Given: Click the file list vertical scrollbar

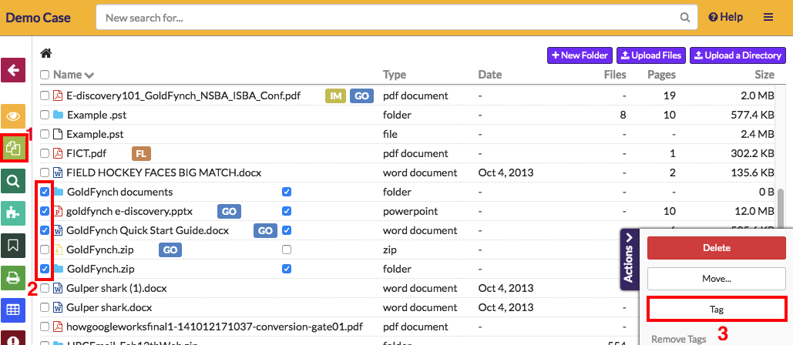Looking at the screenshot, I should point(781,208).
